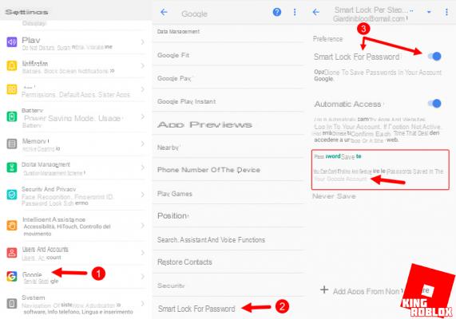Open the Google Pay entry
This screenshot has height=319, width=456.
[x=228, y=78]
